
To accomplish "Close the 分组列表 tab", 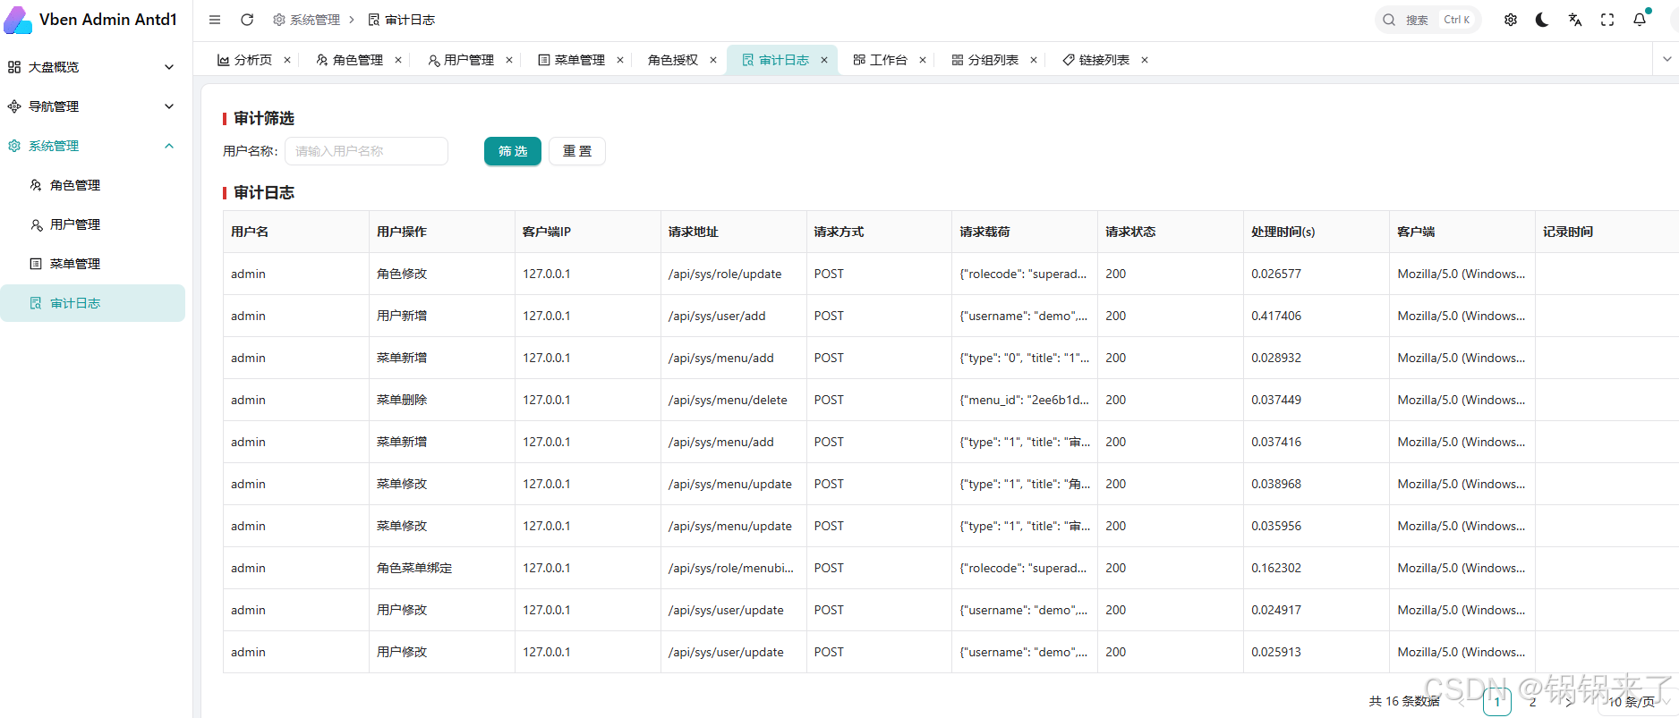I will click(1034, 60).
